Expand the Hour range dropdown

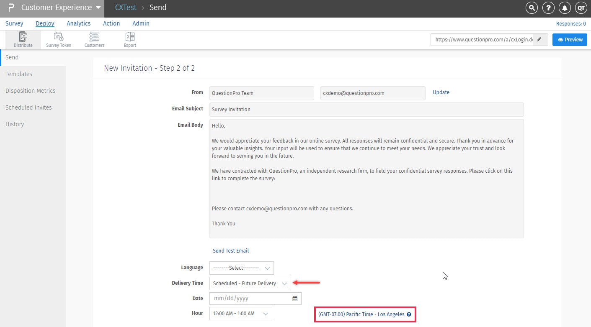coord(240,314)
